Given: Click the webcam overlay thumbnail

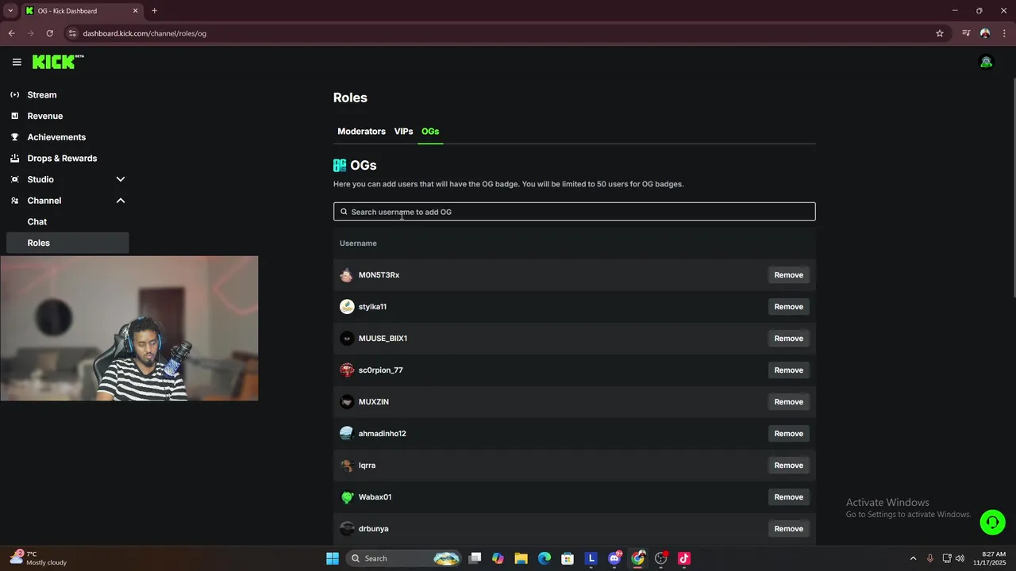Looking at the screenshot, I should [129, 328].
